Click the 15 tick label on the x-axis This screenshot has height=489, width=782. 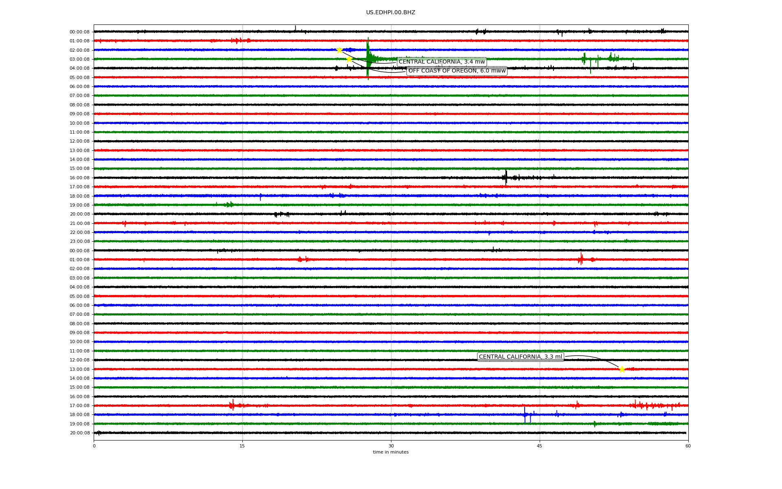coord(242,446)
